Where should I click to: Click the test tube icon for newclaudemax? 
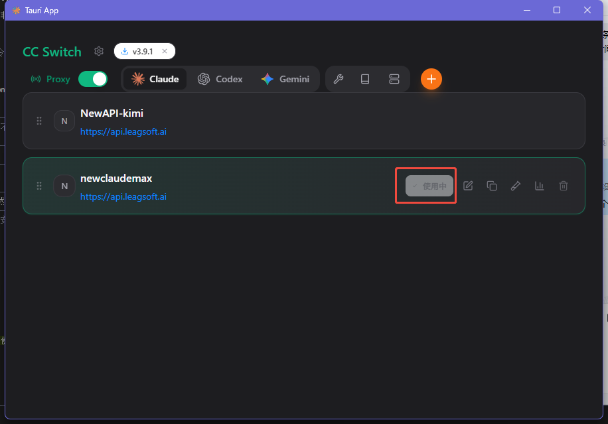click(x=516, y=186)
